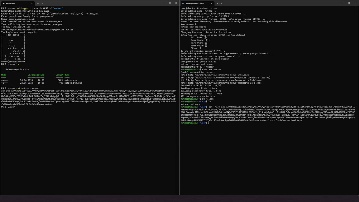Click 'Enter passphrase (empty for no passphrase):' line
The height and width of the screenshot is (202, 359).
[28, 16]
